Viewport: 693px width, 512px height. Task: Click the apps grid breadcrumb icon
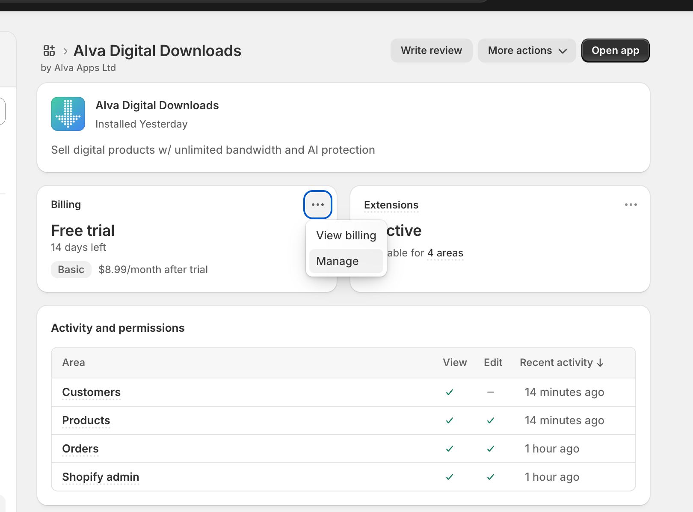pyautogui.click(x=49, y=51)
